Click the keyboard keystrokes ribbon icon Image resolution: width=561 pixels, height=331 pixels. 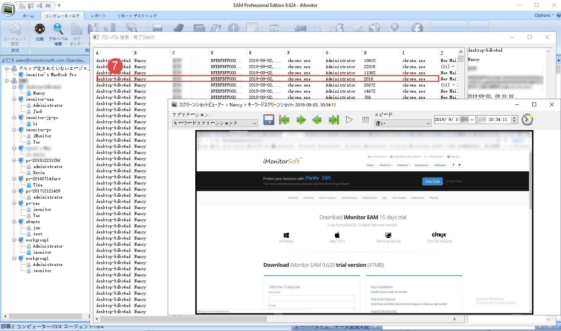click(x=300, y=28)
